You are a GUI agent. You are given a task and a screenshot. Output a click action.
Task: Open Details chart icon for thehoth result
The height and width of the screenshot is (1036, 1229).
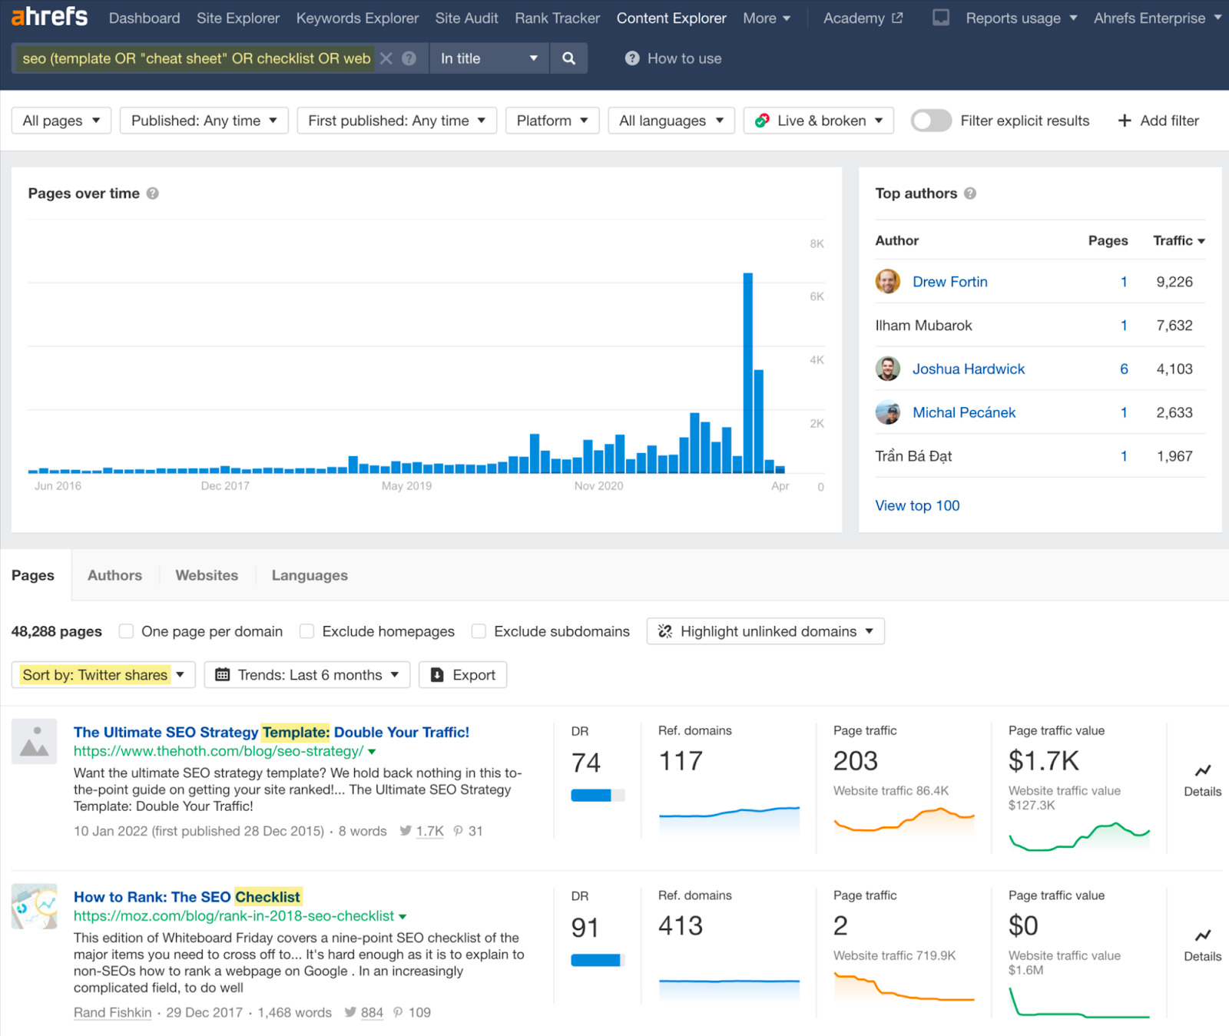click(x=1202, y=770)
